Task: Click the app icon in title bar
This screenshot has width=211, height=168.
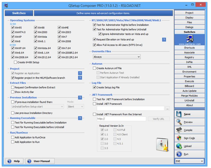Action: [6, 6]
